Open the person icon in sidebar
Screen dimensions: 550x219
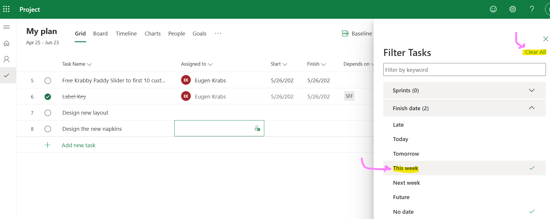point(6,60)
